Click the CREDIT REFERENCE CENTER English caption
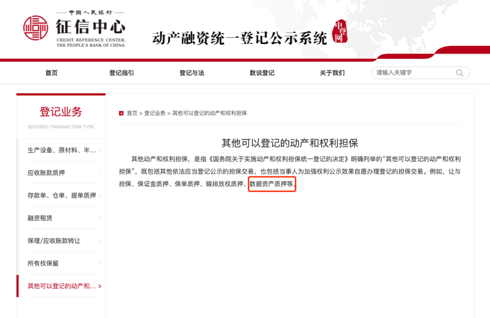 91,43
